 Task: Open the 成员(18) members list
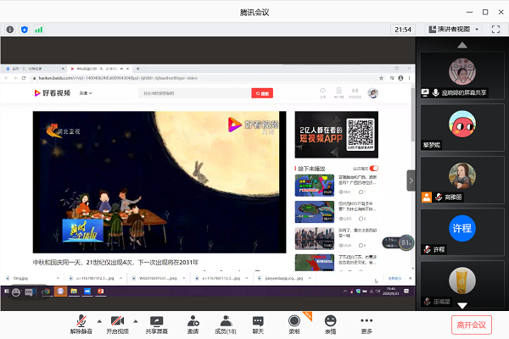226,325
